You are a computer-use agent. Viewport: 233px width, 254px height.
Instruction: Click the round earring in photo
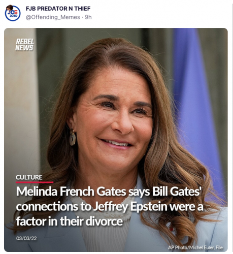[x=73, y=137]
